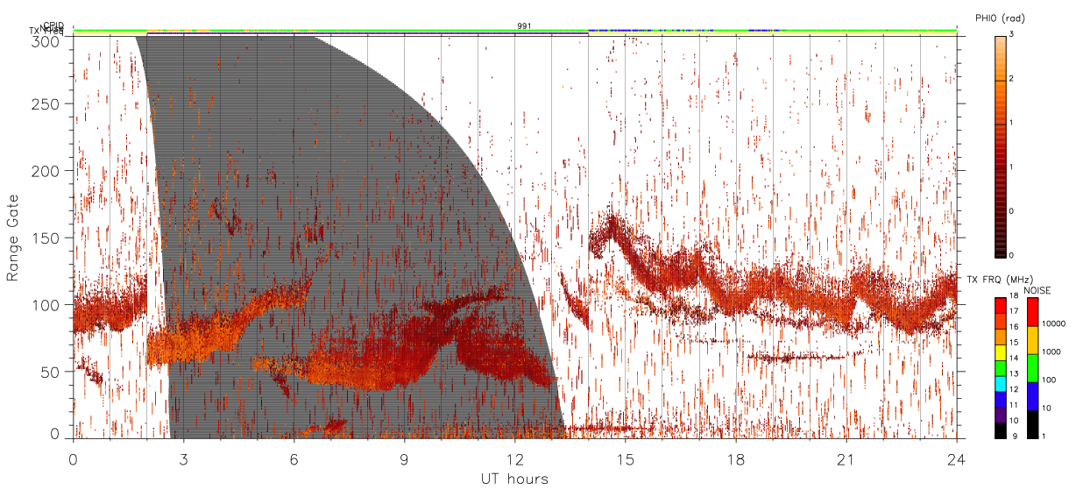The width and height of the screenshot is (1076, 497).
Task: Click the yellow-orange NOISE swatch below 10000
Action: coord(1033,340)
